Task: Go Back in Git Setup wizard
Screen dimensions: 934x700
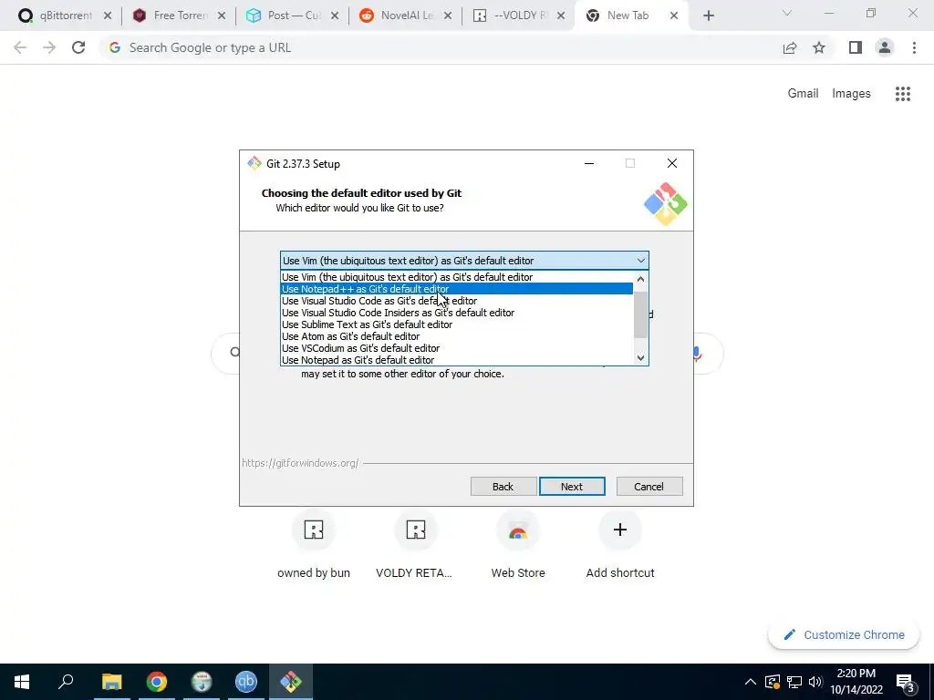Action: pos(503,487)
